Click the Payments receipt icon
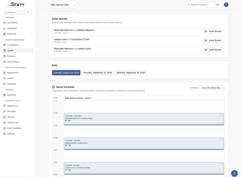Screen dimensions: 241x177 [4, 95]
